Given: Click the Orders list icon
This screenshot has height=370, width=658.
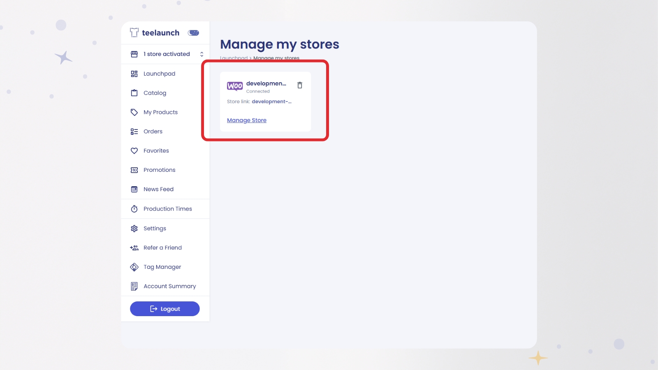Looking at the screenshot, I should (134, 132).
